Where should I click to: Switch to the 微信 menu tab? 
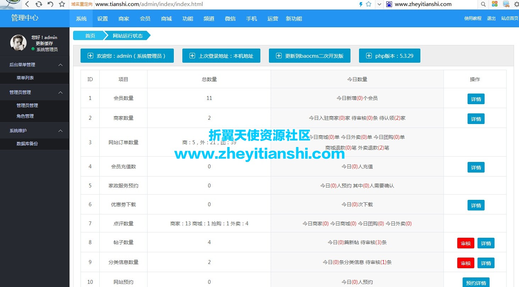(x=230, y=18)
